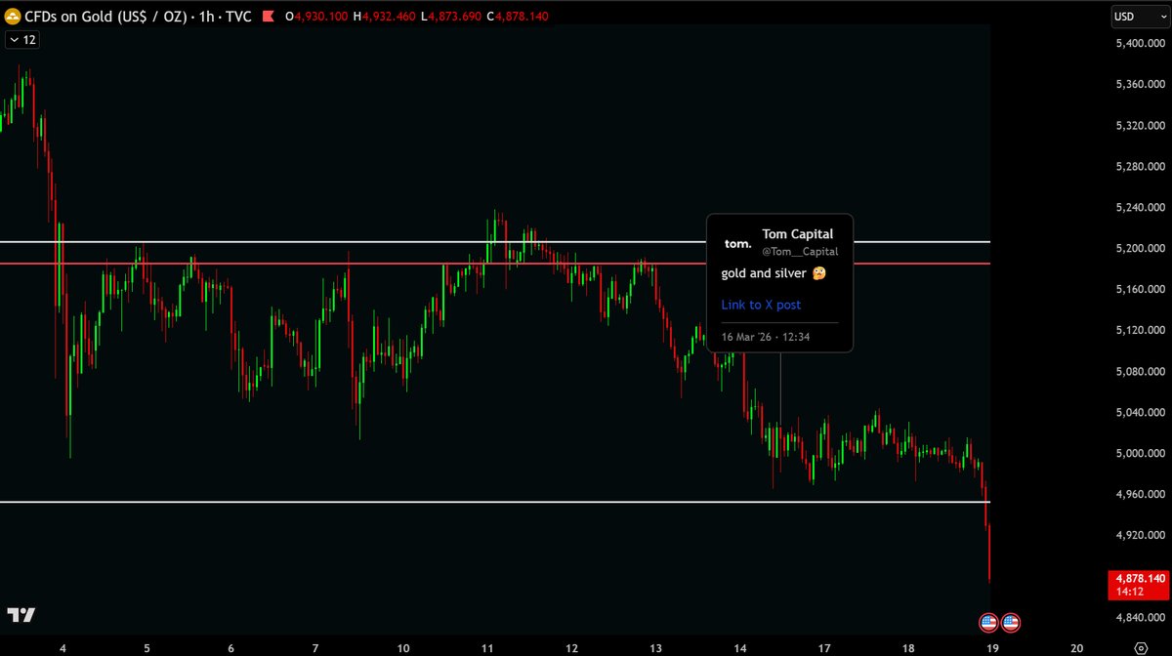This screenshot has width=1172, height=656.
Task: Click the date label 19 on time axis
Action: click(993, 647)
